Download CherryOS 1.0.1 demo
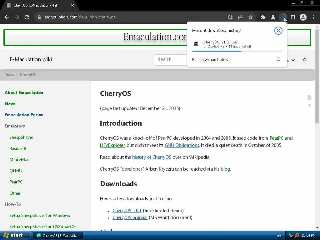This screenshot has height=240, width=320. coord(127,211)
